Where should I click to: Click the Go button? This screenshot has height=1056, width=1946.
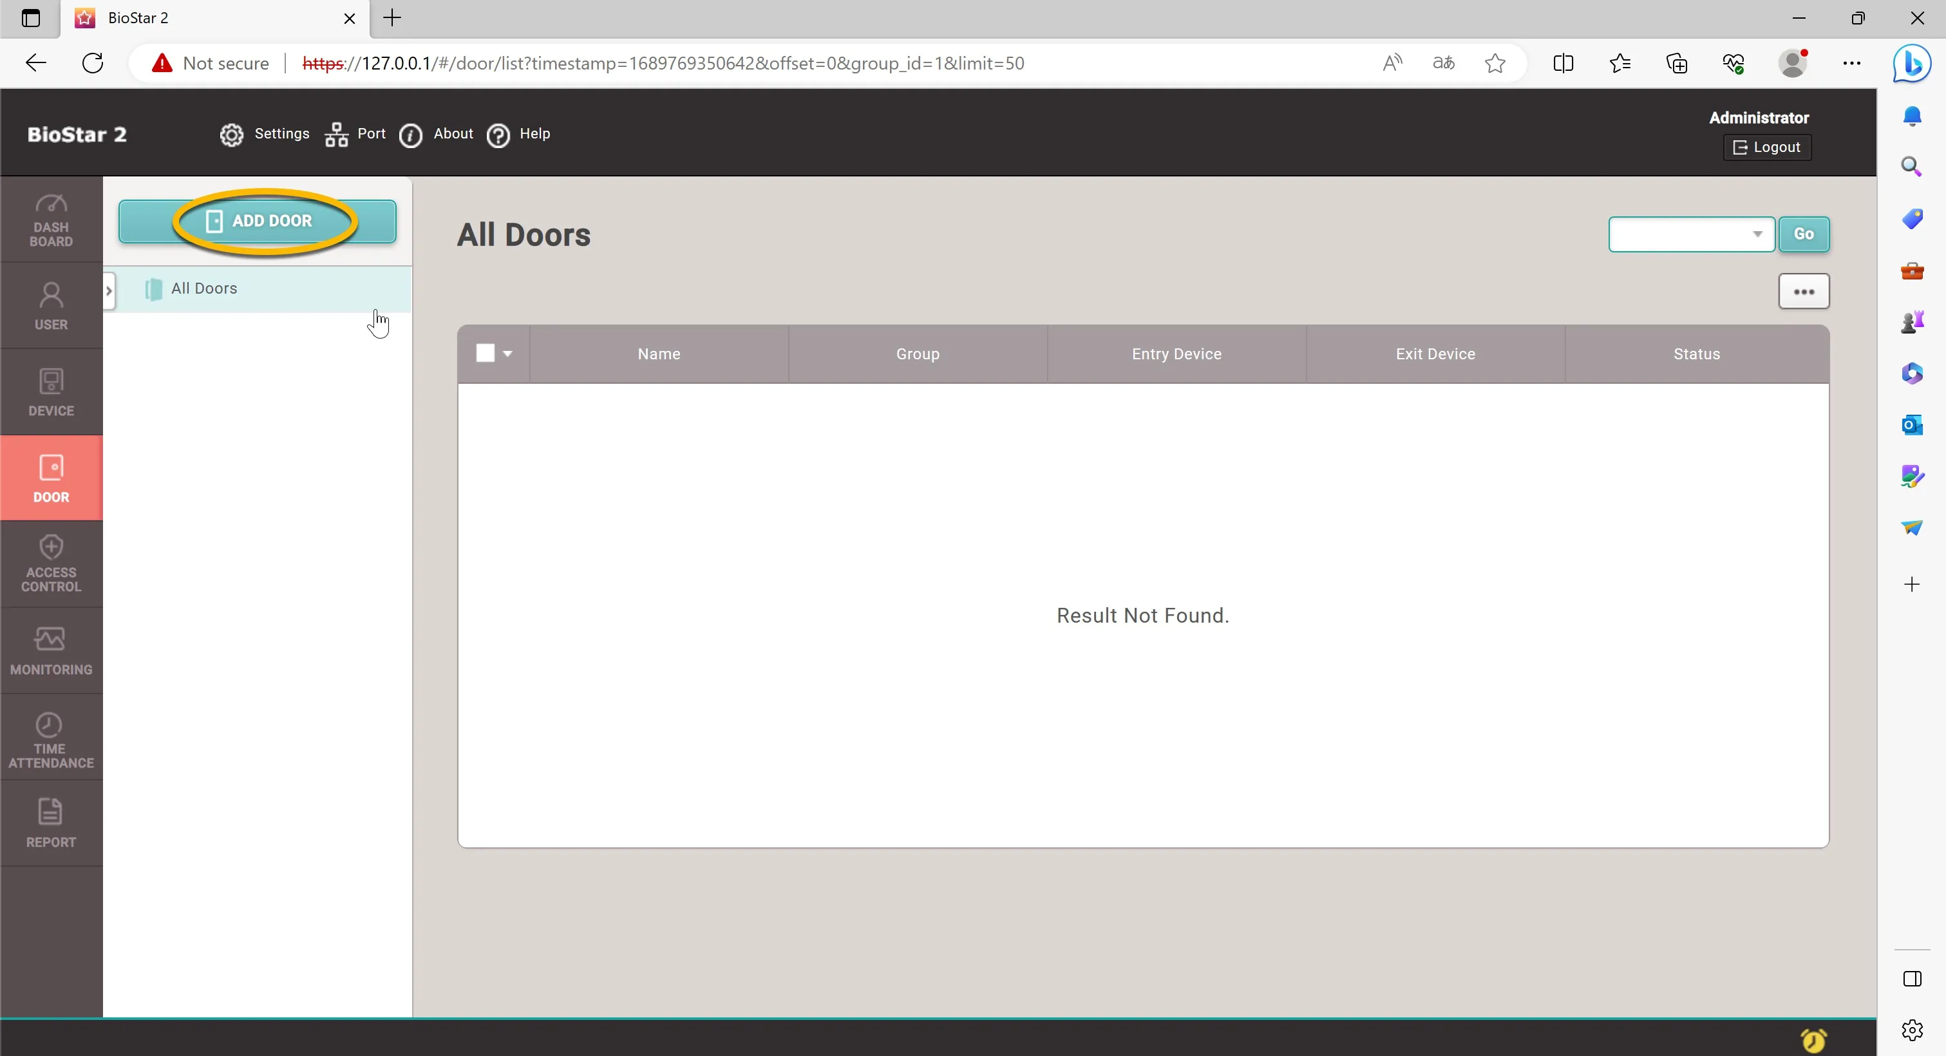point(1804,234)
